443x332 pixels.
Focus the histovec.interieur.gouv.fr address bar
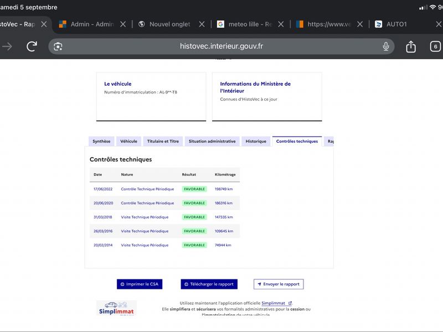(221, 46)
